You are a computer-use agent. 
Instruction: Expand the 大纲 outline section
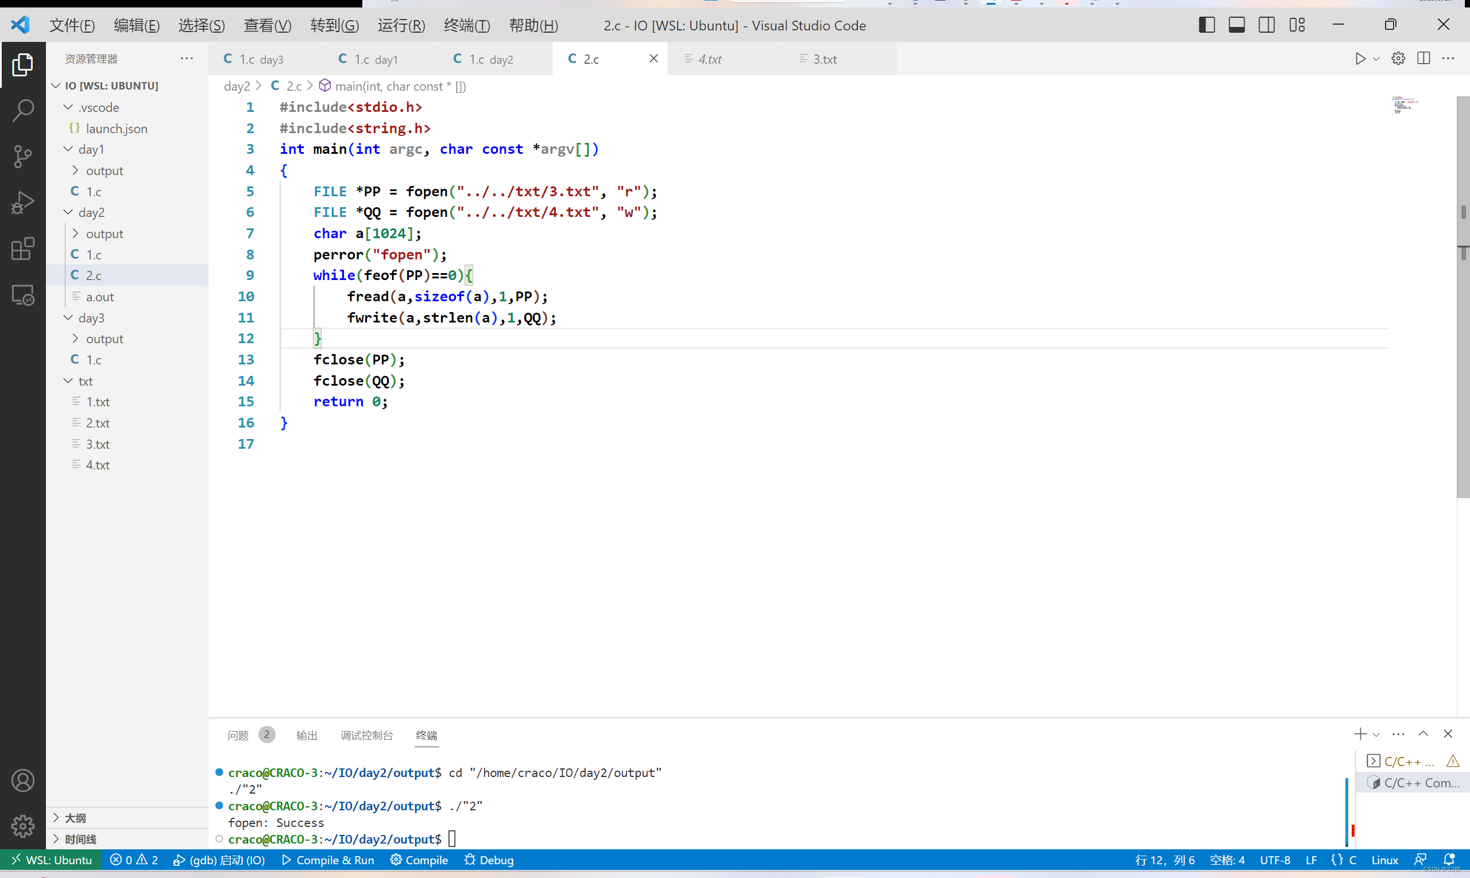click(75, 818)
